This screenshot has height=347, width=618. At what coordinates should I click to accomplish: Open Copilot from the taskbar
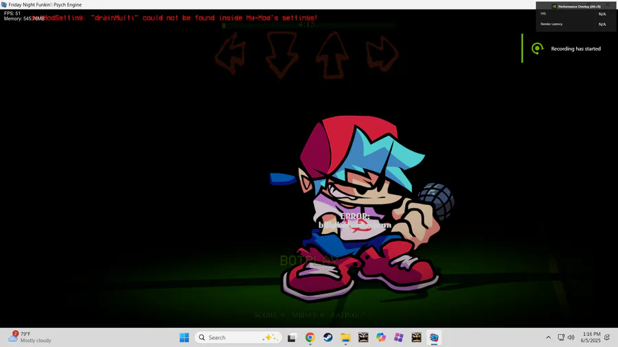tap(380, 337)
